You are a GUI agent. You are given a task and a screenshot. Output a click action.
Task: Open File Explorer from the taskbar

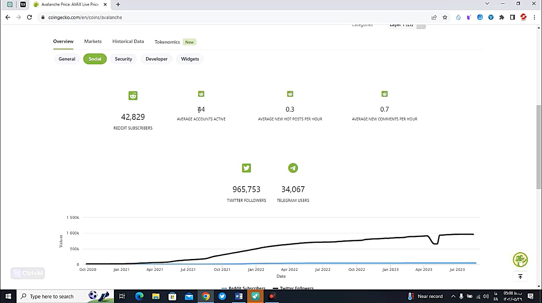[x=156, y=296]
